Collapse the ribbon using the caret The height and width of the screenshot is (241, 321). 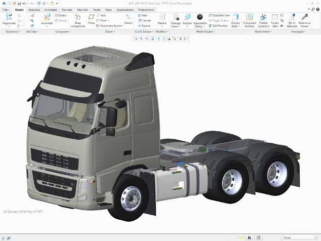[309, 9]
